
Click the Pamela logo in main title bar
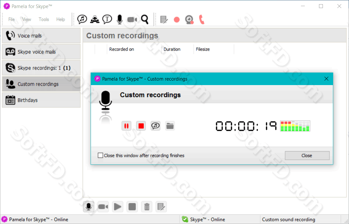(7, 6)
